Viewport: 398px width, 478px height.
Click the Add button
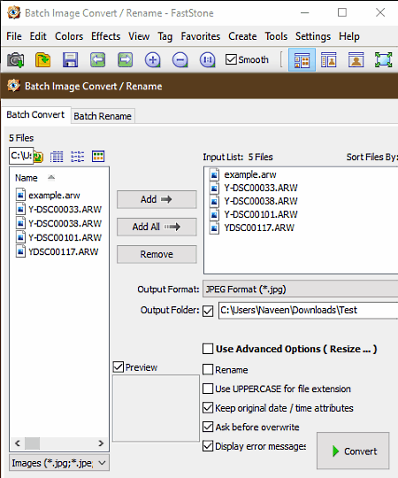coord(157,199)
